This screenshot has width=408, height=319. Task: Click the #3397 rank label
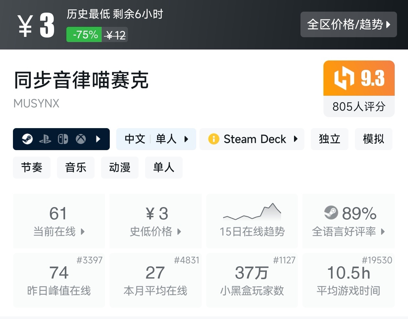pyautogui.click(x=89, y=260)
